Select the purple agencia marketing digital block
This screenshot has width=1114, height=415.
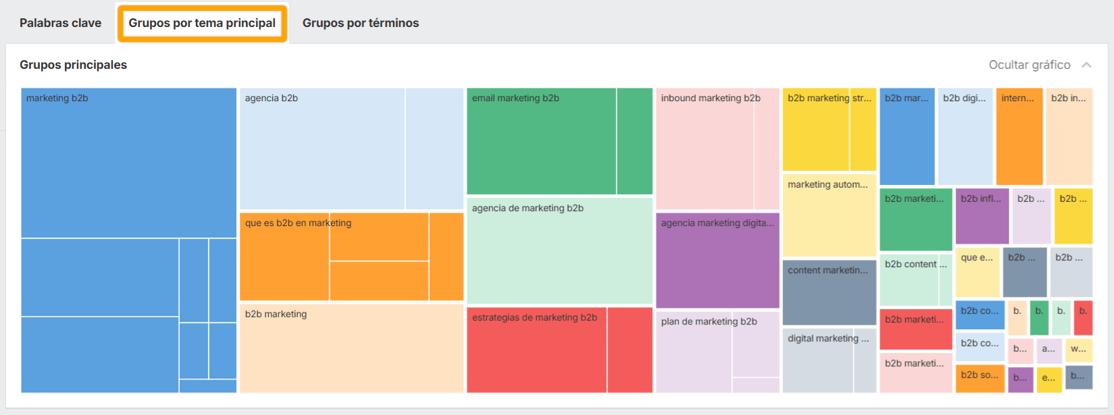pyautogui.click(x=717, y=260)
